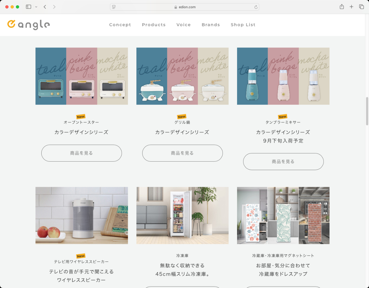Click the page reader icon in the address bar
Screen dimensions: 369x288
(x=114, y=7)
